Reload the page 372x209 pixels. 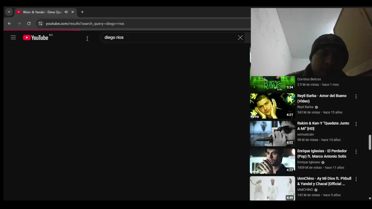29,24
